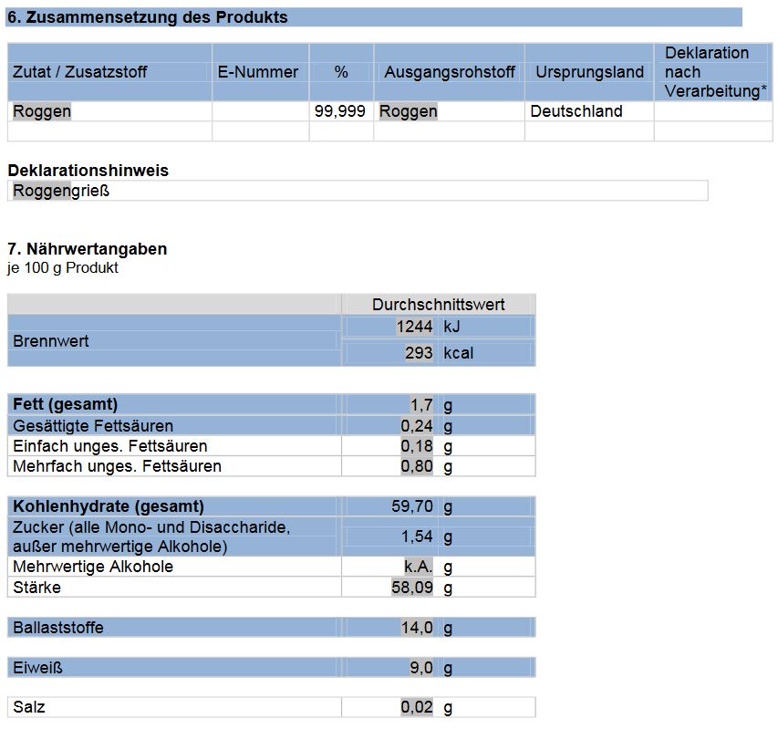Screen dimensions: 778x729
Task: Select the Salz value 0,02
Action: pyautogui.click(x=417, y=708)
